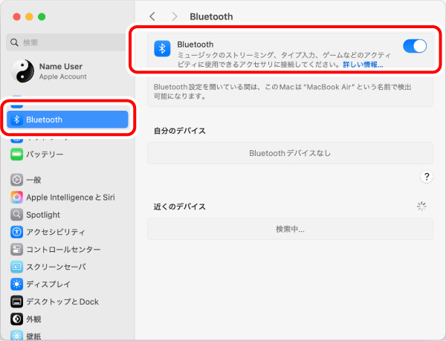Open Spotlight settings
Viewport: 446px width, 341px height.
tap(68, 215)
